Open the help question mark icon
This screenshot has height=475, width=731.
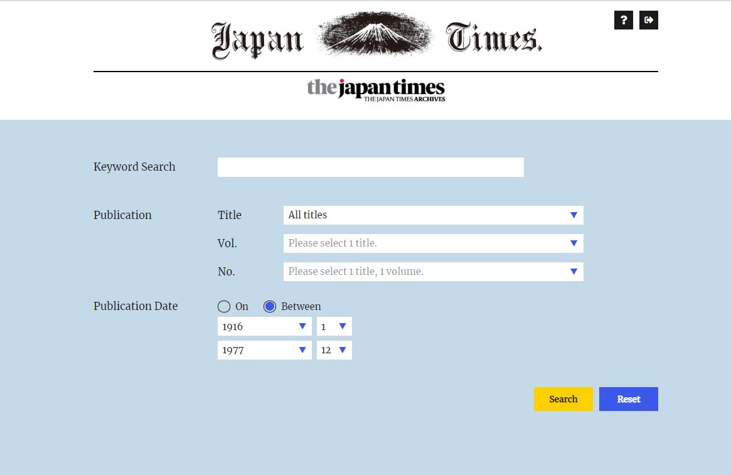(623, 20)
